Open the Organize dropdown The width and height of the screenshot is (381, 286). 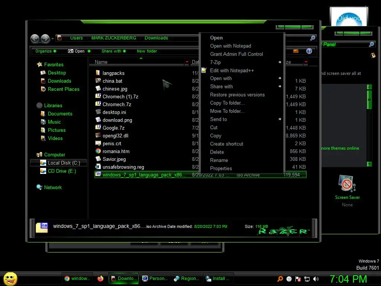pyautogui.click(x=46, y=51)
